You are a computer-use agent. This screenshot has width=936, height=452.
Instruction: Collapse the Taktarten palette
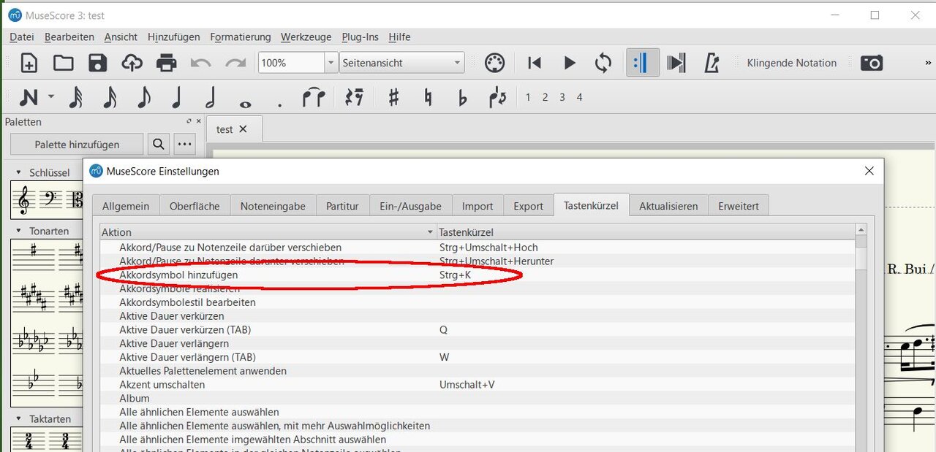pyautogui.click(x=19, y=419)
